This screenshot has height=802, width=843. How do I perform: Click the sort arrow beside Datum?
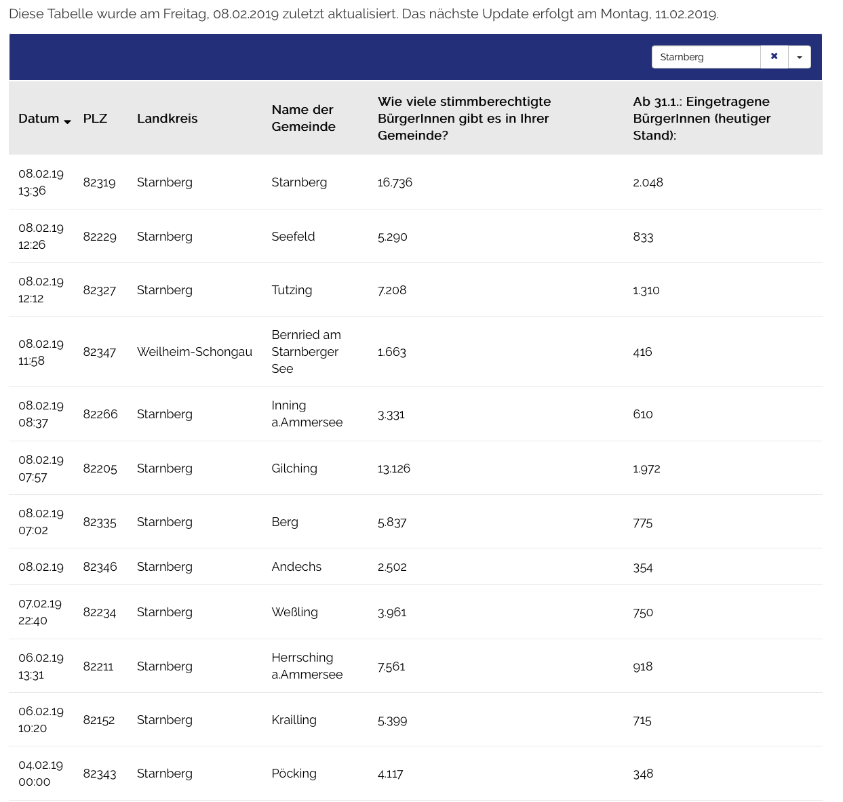coord(67,121)
